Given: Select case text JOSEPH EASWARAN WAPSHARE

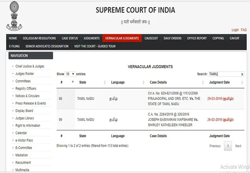Looking at the screenshot, I should pyautogui.click(x=170, y=120).
